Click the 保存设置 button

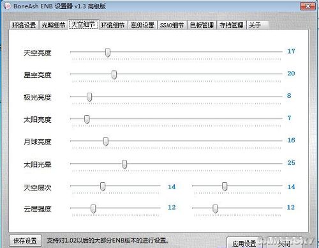click(x=26, y=241)
